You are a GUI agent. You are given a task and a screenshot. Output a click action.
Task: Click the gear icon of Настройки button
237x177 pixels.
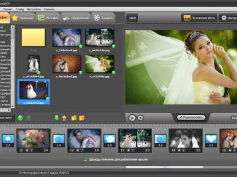tap(224, 18)
